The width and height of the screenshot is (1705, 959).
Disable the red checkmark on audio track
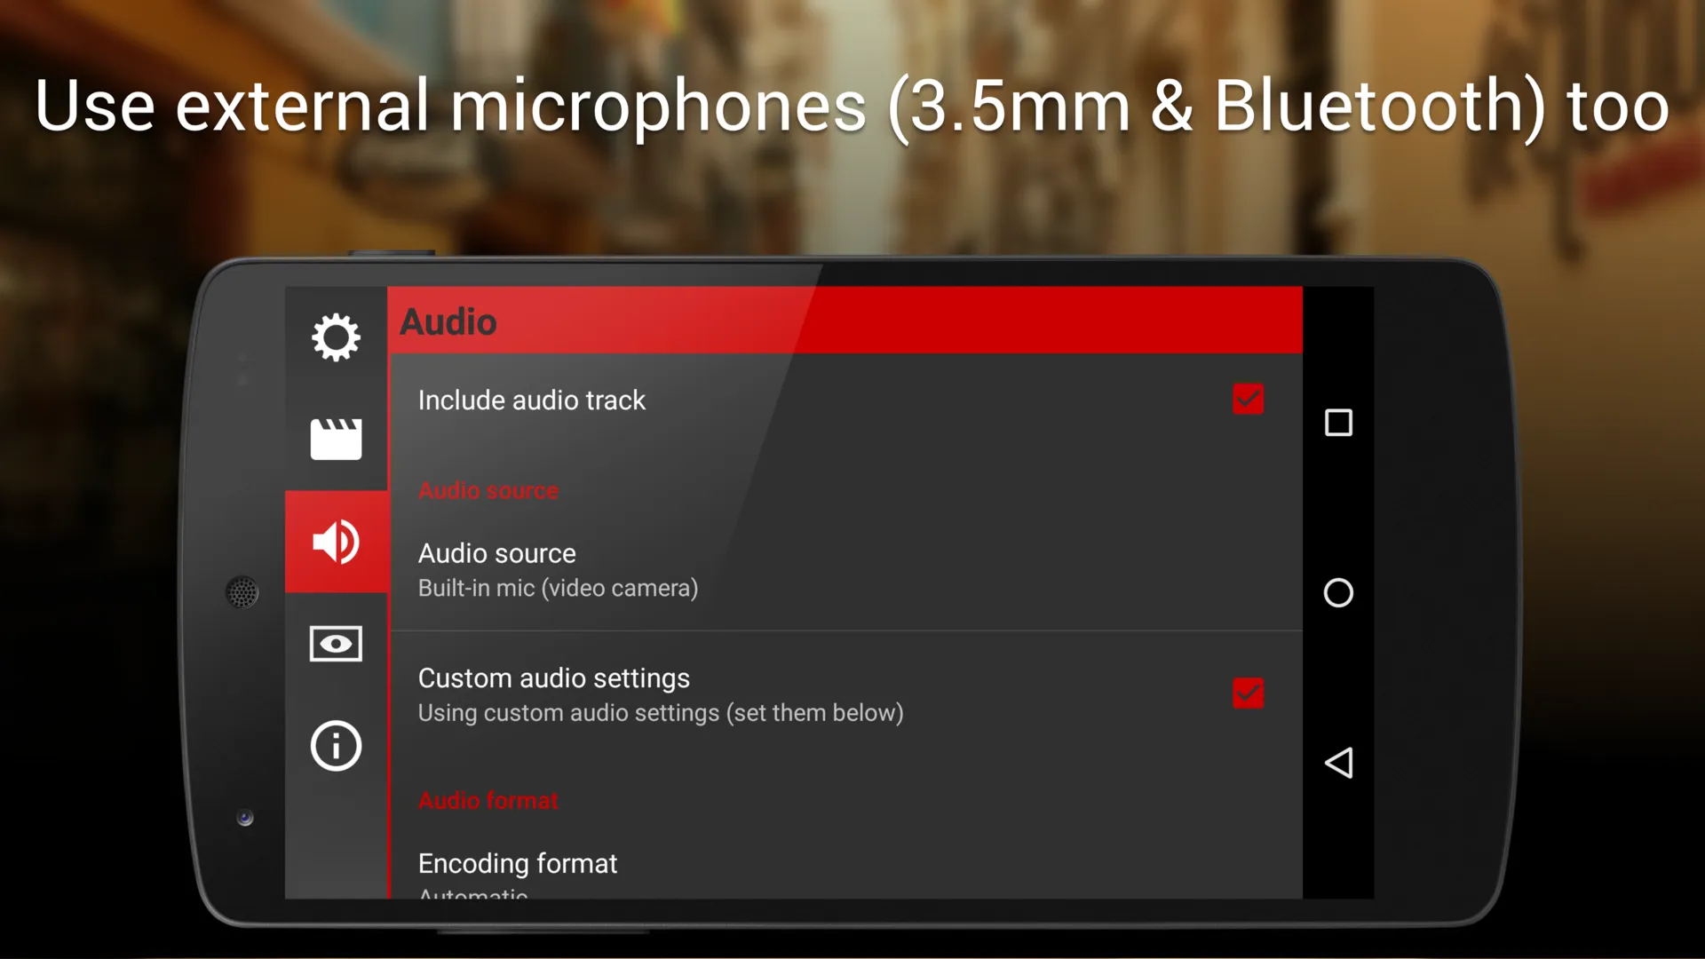(1249, 400)
